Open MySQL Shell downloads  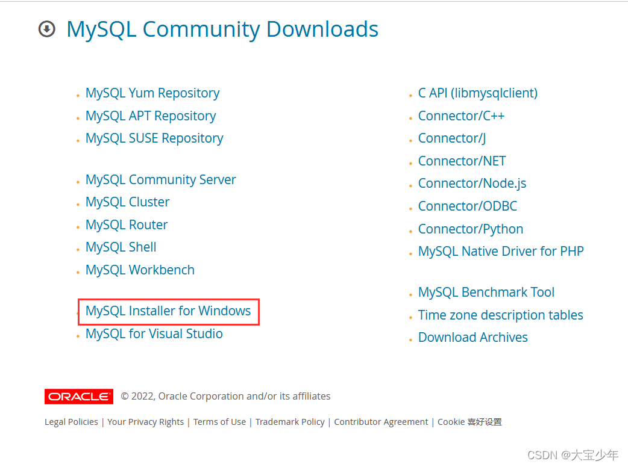click(x=121, y=247)
